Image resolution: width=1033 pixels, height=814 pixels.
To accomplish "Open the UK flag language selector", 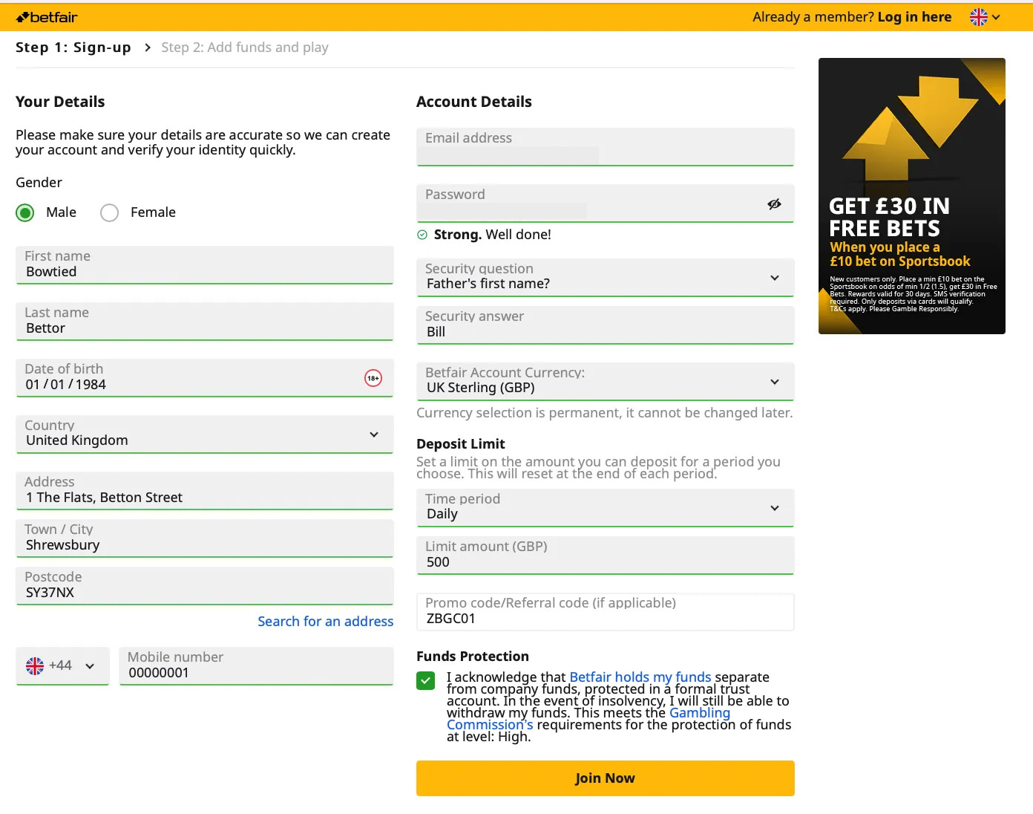I will coord(986,17).
